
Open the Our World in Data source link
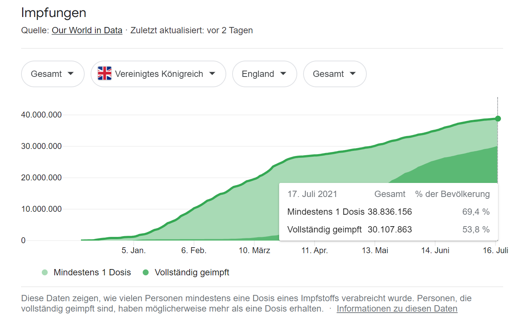tap(87, 30)
